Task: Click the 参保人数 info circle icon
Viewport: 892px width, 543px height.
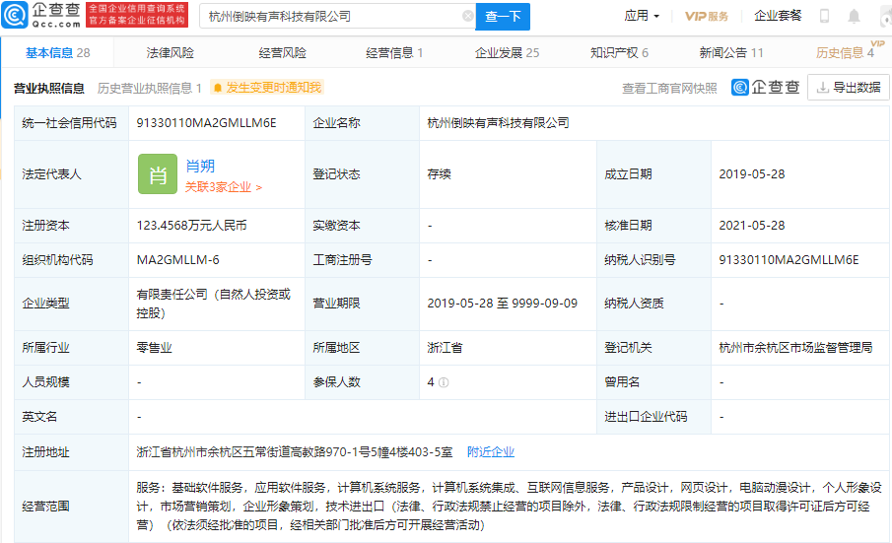Action: [x=444, y=382]
